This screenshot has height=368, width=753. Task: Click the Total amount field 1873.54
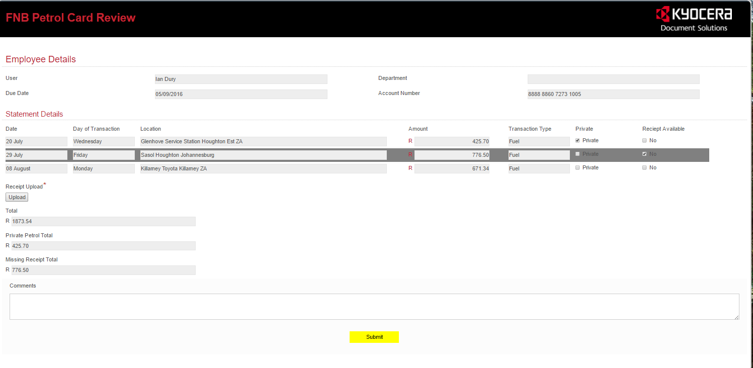click(103, 221)
